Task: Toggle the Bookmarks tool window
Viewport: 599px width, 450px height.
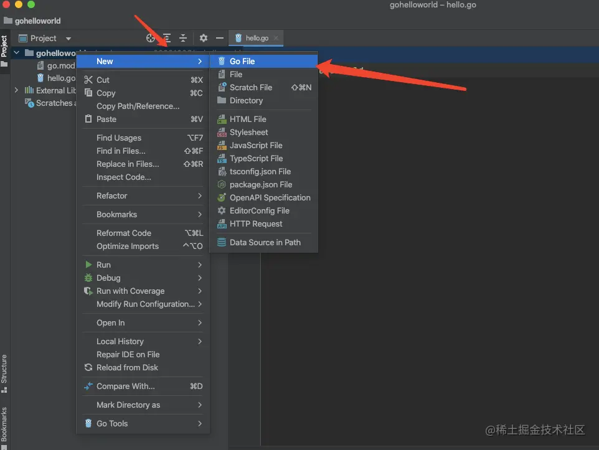Action: (x=4, y=427)
